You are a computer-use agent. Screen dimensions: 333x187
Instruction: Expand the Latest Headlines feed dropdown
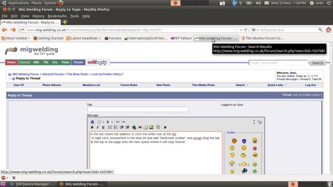point(100,38)
